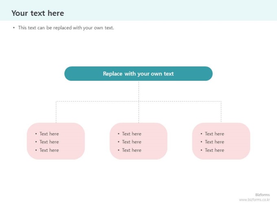Select the subtitle 'This text can be replaced' line

tap(66, 28)
